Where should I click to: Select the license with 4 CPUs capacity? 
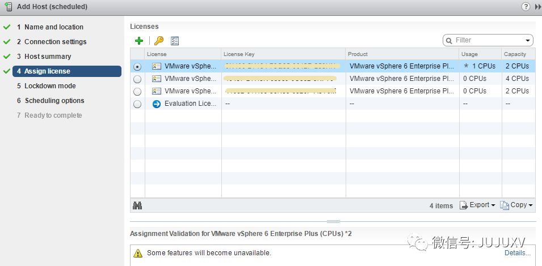point(137,79)
